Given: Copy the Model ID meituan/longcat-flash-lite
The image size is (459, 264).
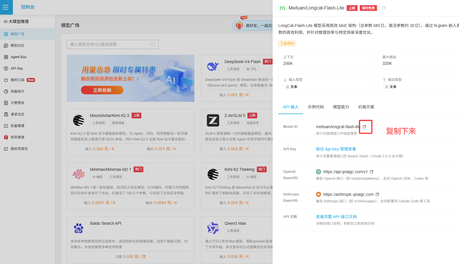Looking at the screenshot, I should (x=364, y=127).
